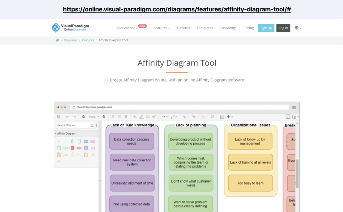Viewport: 343px width, 212px height.
Task: Click the Save diskette icon in the editor toolbar
Action: tap(59, 117)
